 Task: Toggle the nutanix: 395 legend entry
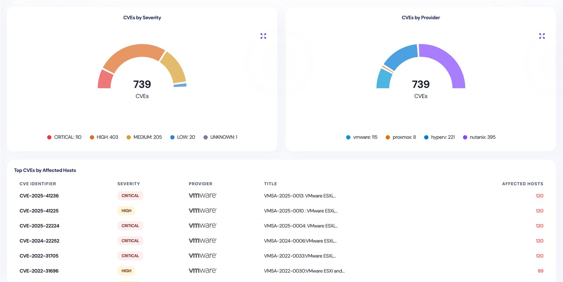tap(479, 137)
